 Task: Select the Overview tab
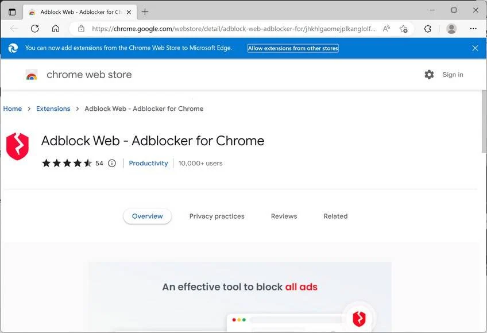click(147, 216)
